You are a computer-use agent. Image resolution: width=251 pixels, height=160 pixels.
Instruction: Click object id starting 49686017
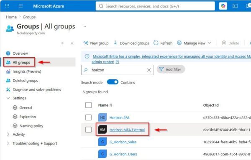(x=227, y=154)
